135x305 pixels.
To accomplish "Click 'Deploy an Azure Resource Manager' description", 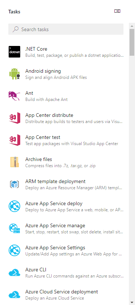I will (x=74, y=188).
